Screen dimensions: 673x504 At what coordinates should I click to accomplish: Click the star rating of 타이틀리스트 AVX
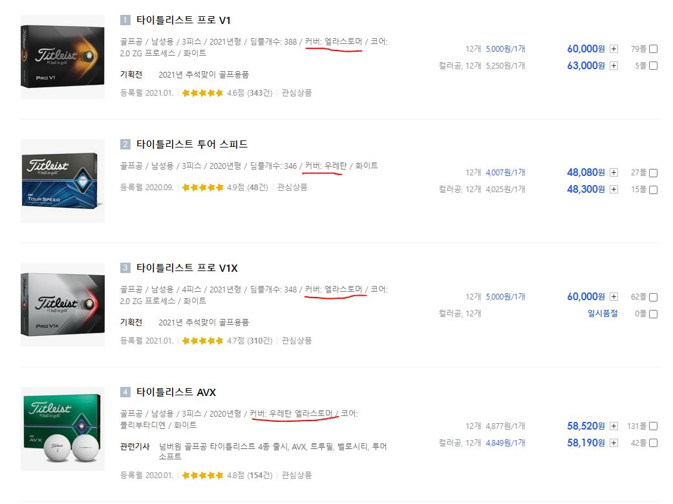pyautogui.click(x=202, y=476)
